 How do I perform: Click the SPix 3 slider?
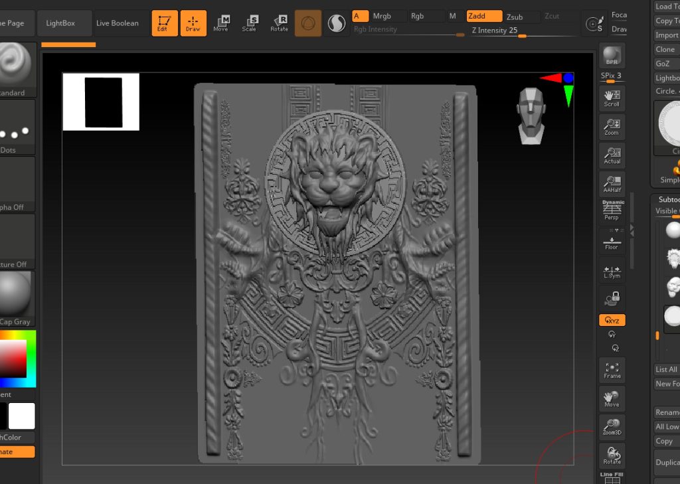(x=612, y=77)
